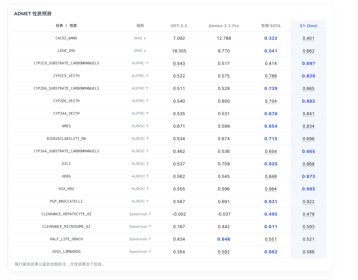The width and height of the screenshot is (358, 280).
Task: Click SOTA value 0.931
Action: pyautogui.click(x=271, y=202)
